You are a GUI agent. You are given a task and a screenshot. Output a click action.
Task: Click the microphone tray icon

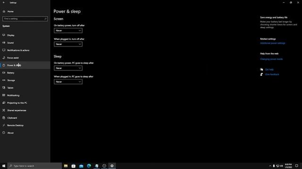pyautogui.click(x=274, y=166)
